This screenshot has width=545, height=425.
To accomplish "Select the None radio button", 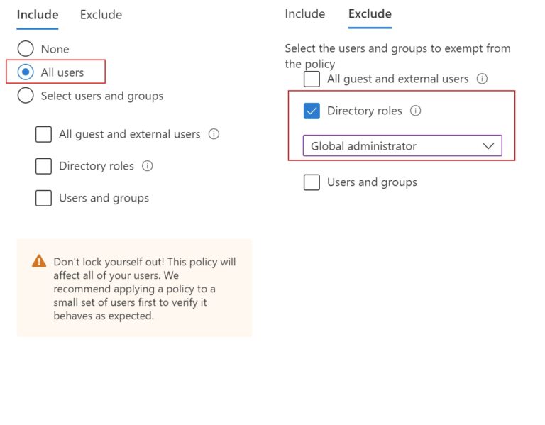I will 26,49.
